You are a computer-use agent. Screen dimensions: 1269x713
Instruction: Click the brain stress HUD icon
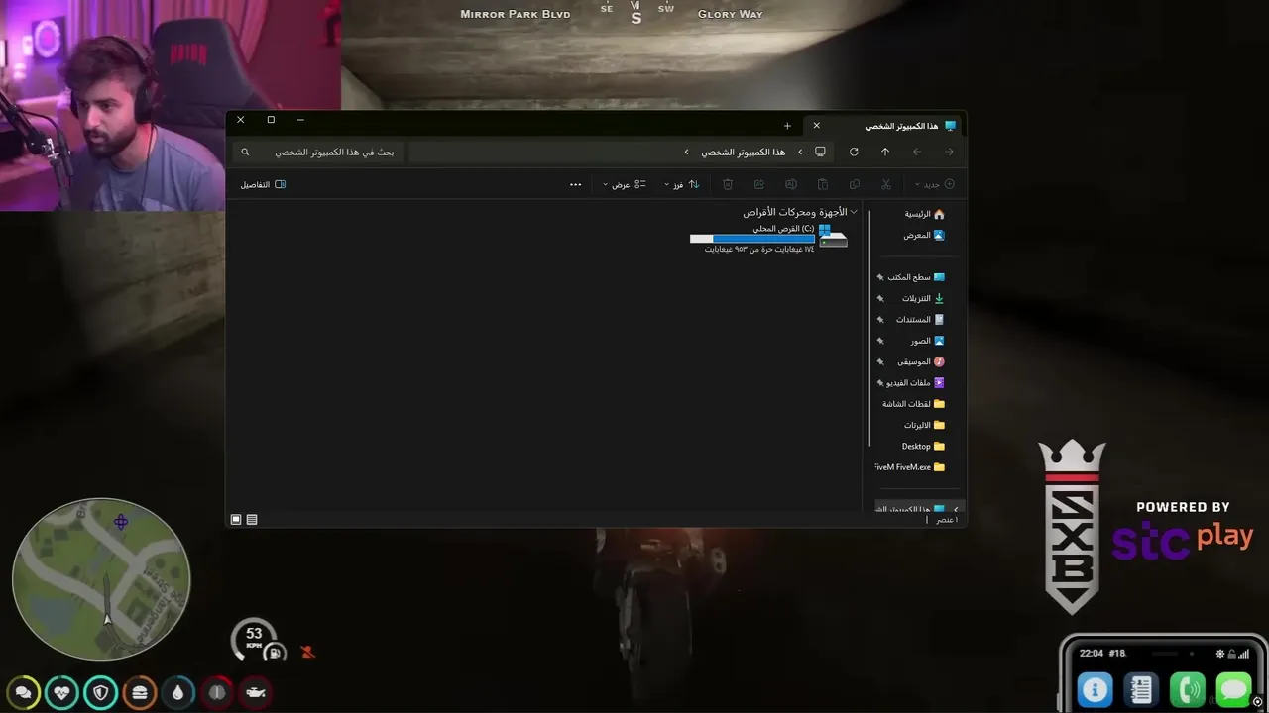217,692
